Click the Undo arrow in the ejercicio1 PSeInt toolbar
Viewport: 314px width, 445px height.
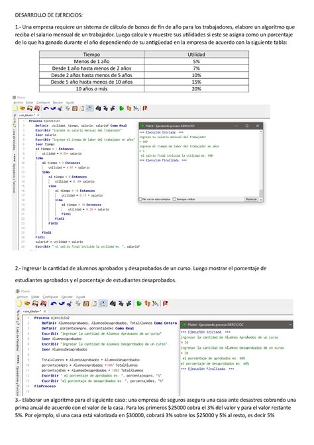(46, 108)
